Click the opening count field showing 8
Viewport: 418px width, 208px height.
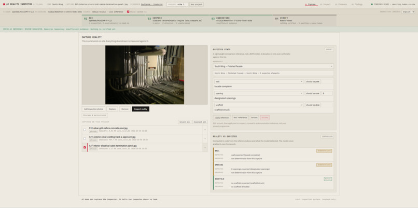click(327, 93)
